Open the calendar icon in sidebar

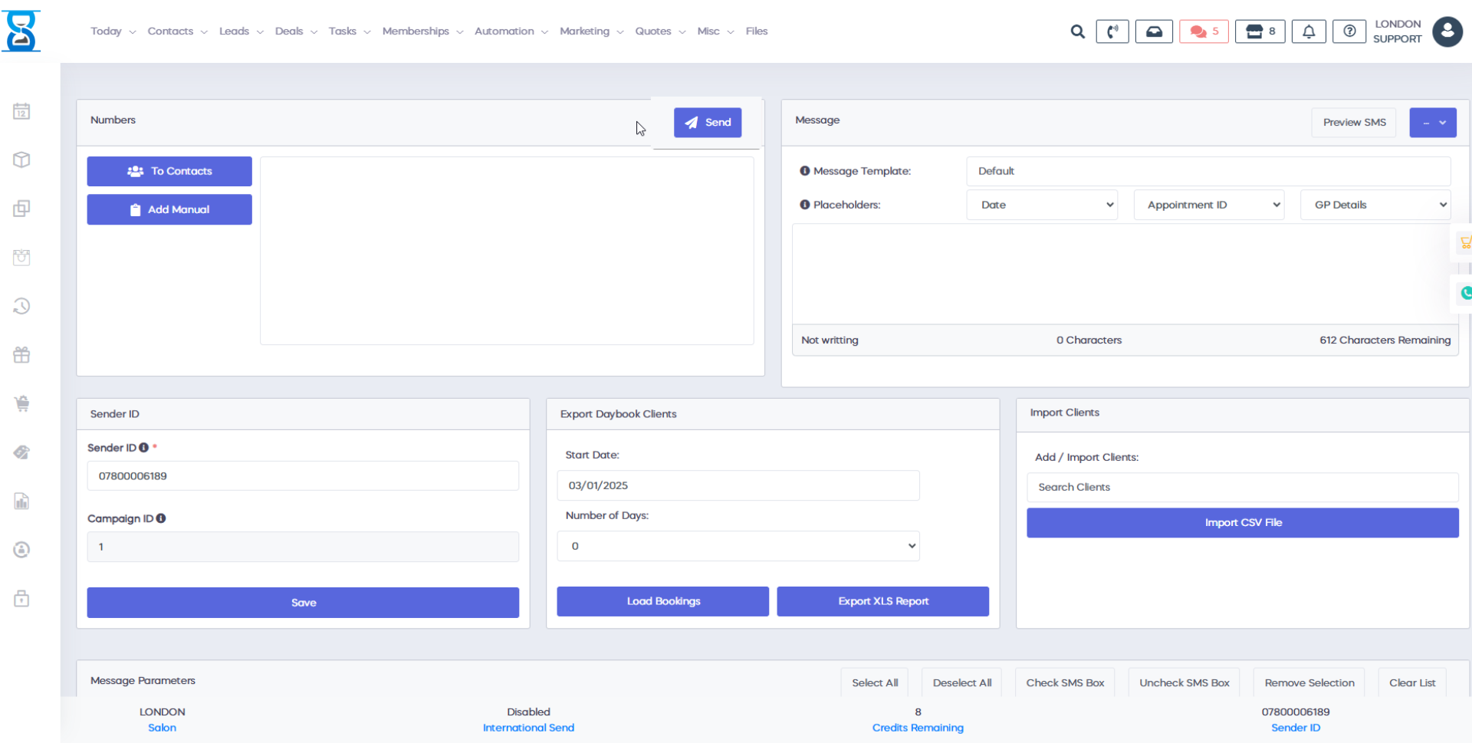[21, 111]
